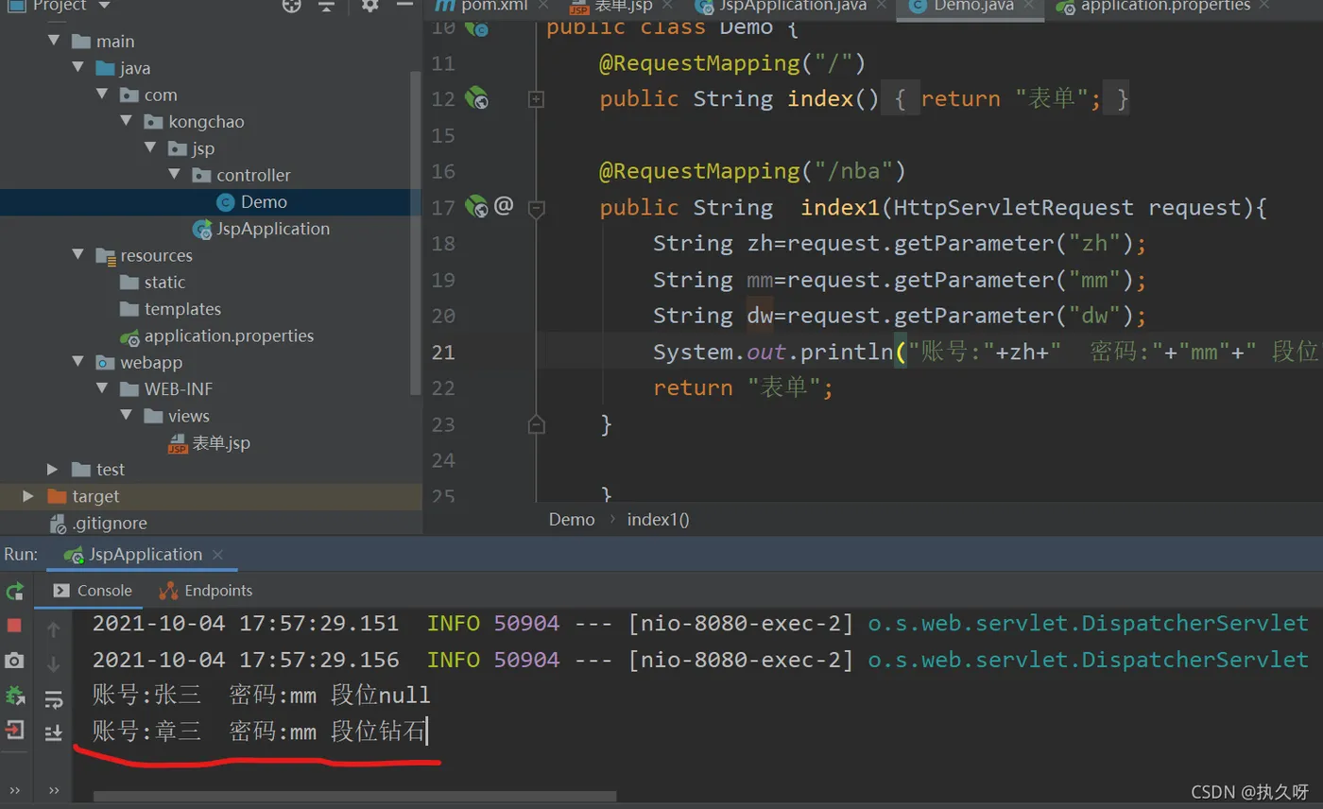
Task: Hide the Project panel with the minimize dash
Action: 404,6
